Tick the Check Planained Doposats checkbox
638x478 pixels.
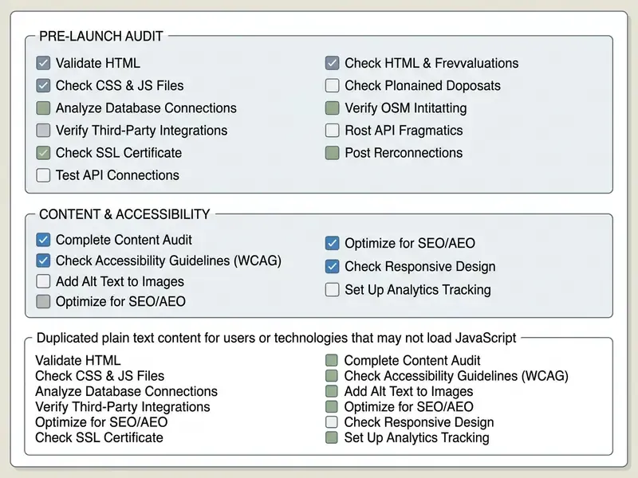332,85
